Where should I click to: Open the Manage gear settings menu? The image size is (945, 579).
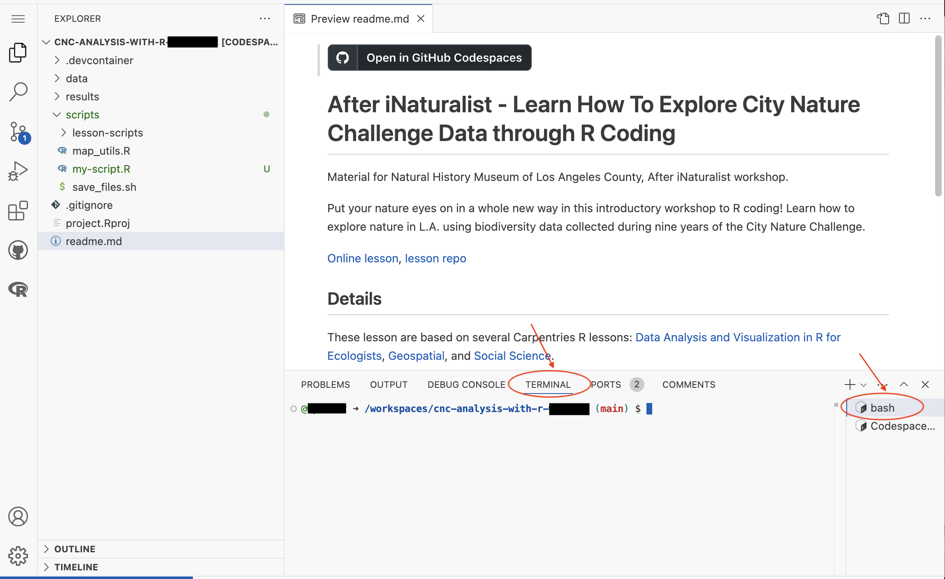pyautogui.click(x=18, y=556)
